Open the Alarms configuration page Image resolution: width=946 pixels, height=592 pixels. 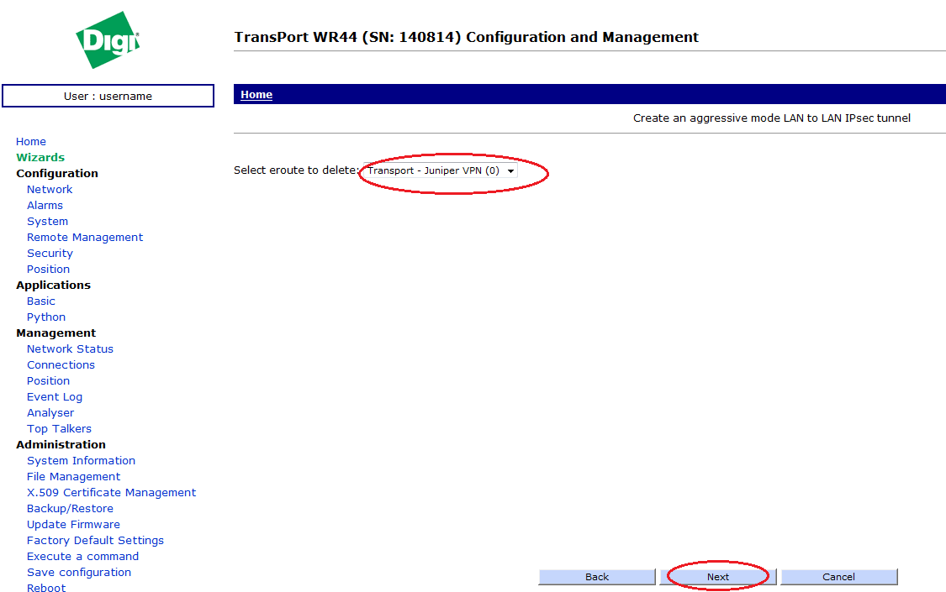coord(45,206)
